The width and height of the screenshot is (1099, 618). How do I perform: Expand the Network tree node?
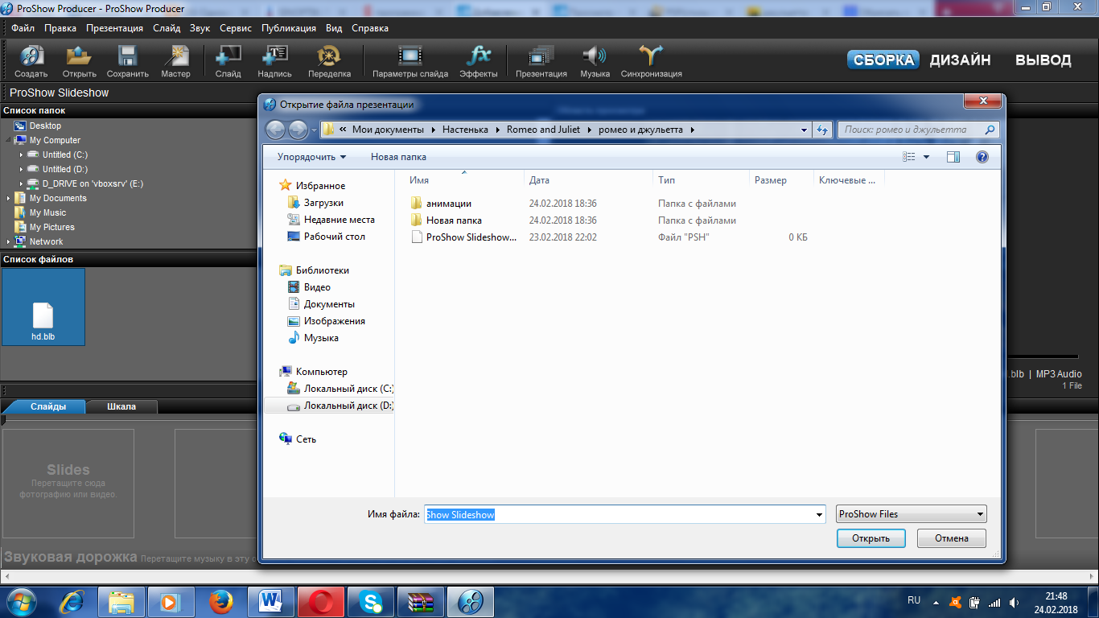pos(9,241)
